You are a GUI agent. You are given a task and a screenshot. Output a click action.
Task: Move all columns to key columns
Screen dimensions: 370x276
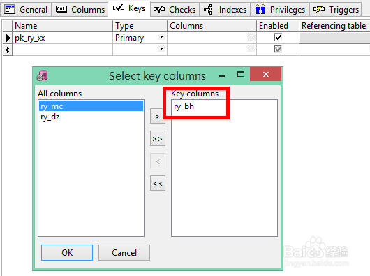click(158, 138)
